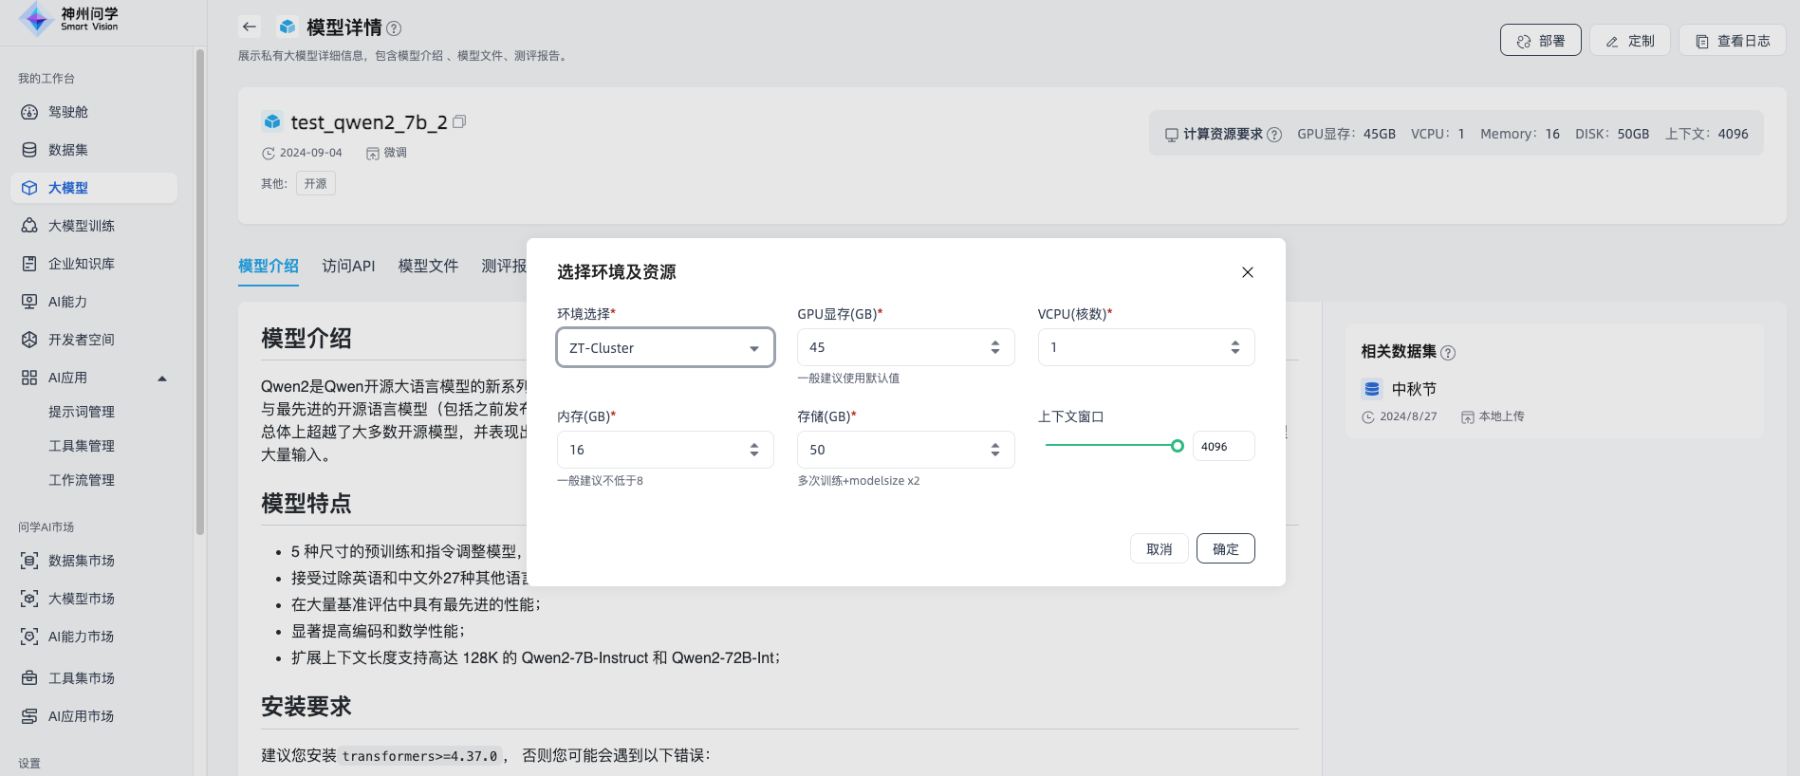Viewport: 1800px width, 776px height.
Task: Click the back arrow beside 模型详情
Action: [250, 27]
